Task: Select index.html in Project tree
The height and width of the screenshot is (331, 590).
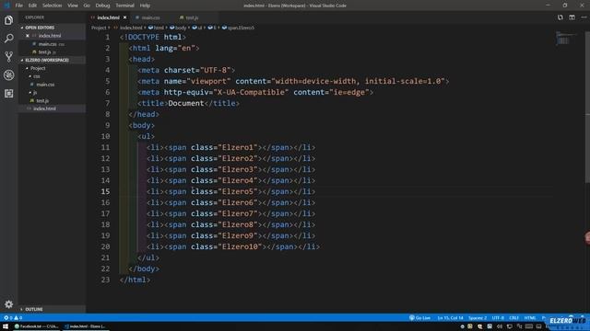Action: [53, 108]
